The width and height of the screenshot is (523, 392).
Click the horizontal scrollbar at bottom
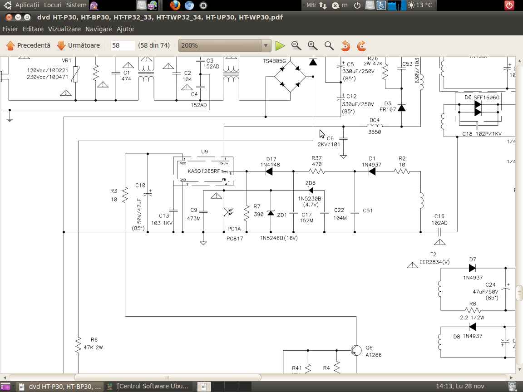[x=167, y=377]
